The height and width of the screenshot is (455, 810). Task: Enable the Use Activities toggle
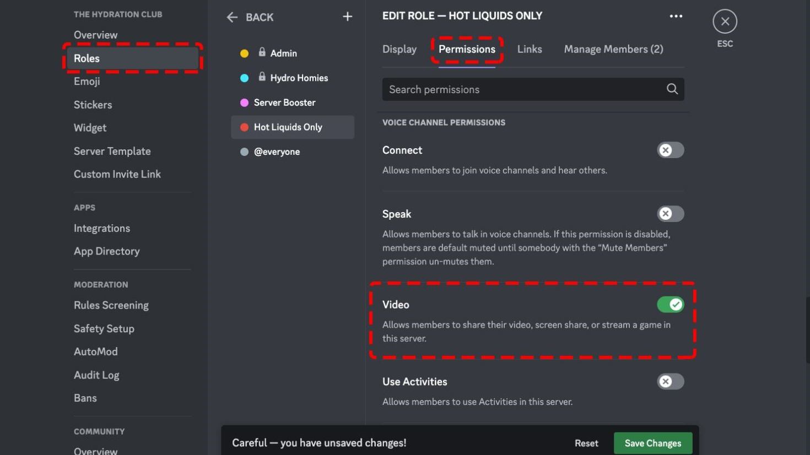point(670,382)
